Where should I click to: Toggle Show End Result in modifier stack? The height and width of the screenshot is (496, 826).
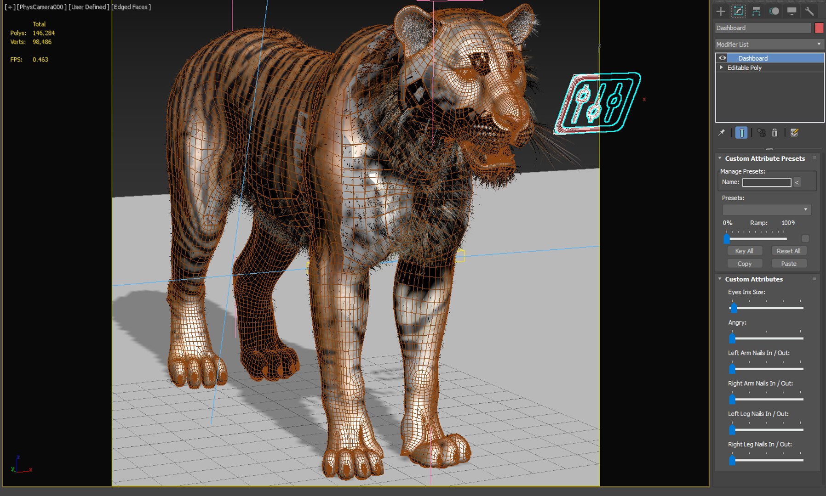tap(741, 133)
